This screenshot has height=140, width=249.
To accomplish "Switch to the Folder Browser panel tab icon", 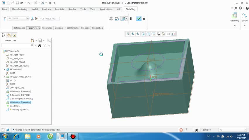I will 9,35.
